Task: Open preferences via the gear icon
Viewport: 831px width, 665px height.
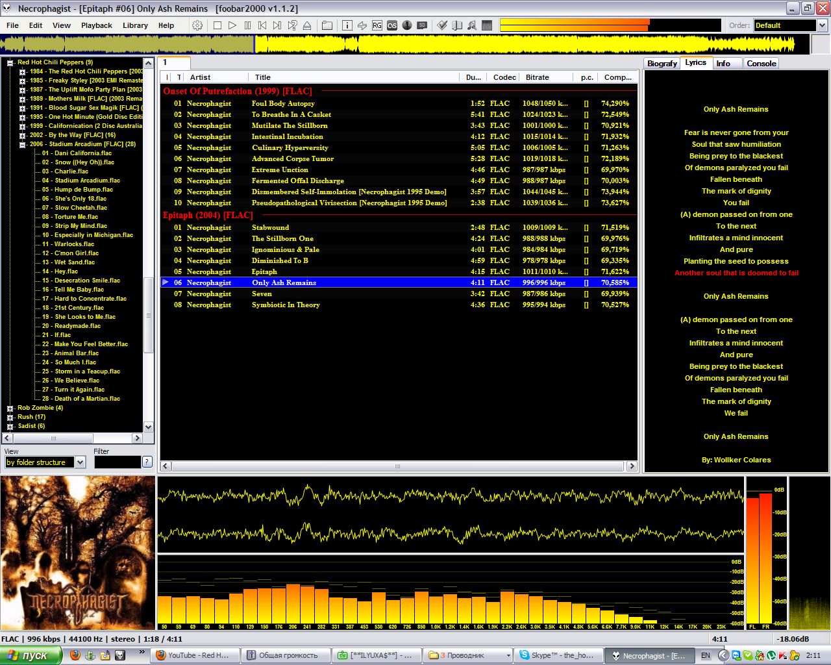Action: [x=197, y=25]
